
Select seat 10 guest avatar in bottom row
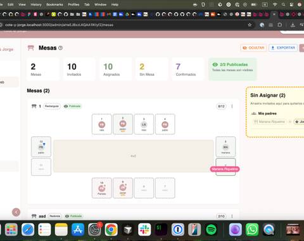coord(102,188)
